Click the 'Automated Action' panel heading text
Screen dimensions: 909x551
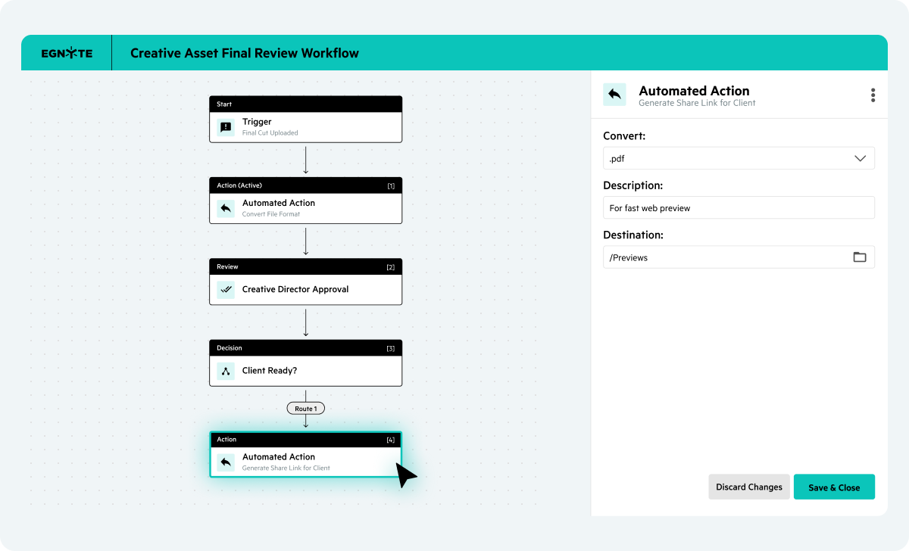click(x=695, y=91)
